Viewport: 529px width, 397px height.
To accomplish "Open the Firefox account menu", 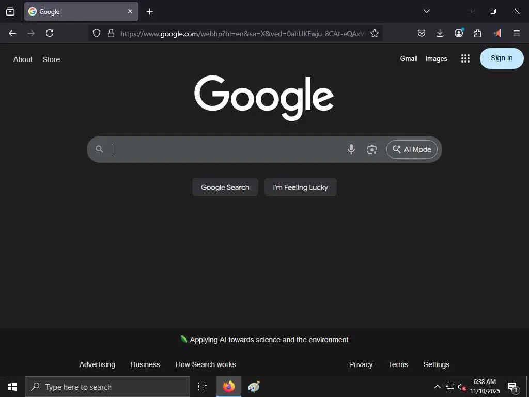I will coord(459,33).
